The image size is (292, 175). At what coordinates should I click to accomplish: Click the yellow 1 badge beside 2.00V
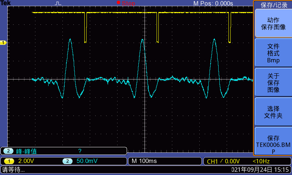(9, 161)
